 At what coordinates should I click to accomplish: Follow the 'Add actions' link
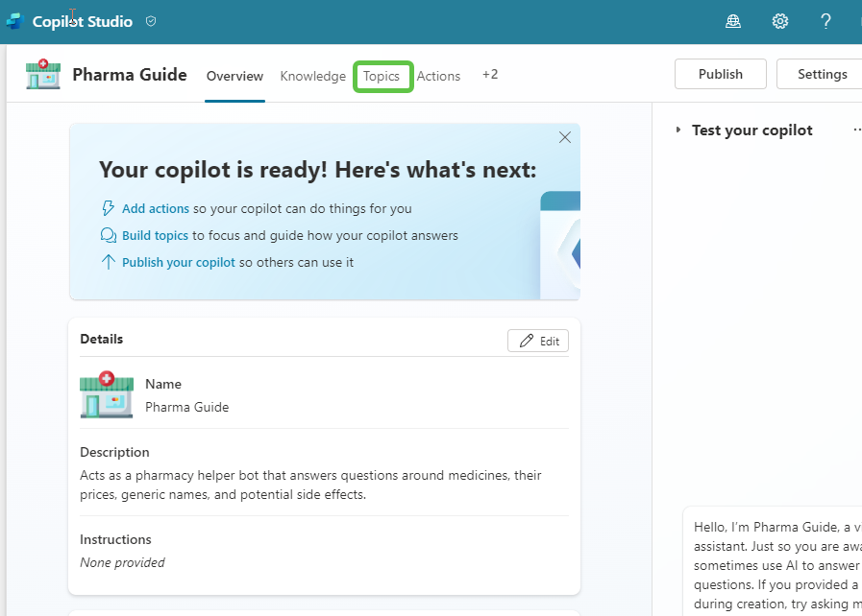(155, 208)
